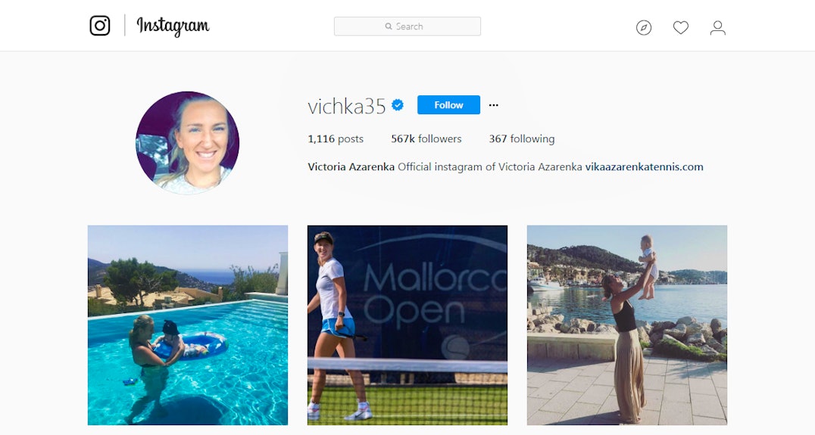815x435 pixels.
Task: Open the 367 following list
Action: pos(521,138)
